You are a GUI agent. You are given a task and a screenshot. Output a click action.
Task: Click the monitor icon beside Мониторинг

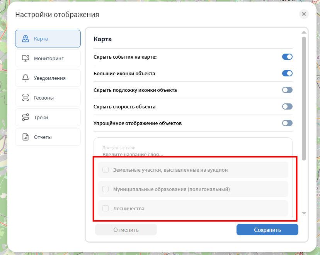pos(26,59)
